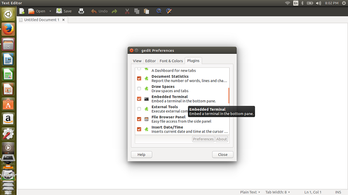Select the Plugins tab
348x195 pixels.
click(193, 60)
